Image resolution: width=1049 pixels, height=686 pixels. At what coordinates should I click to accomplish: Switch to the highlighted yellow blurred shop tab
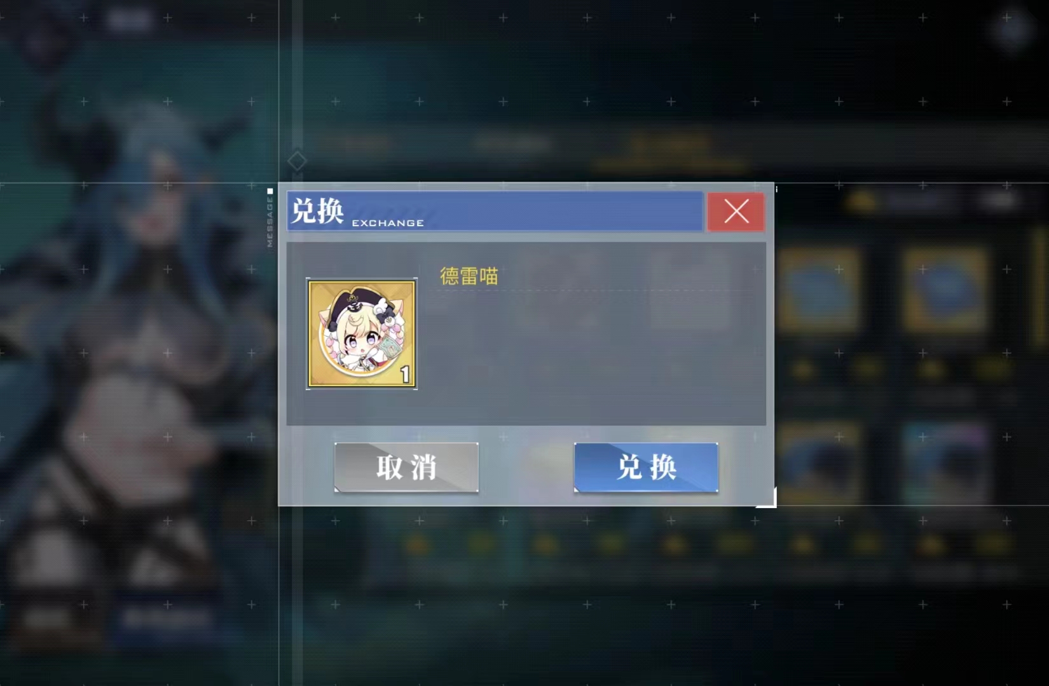[x=671, y=145]
